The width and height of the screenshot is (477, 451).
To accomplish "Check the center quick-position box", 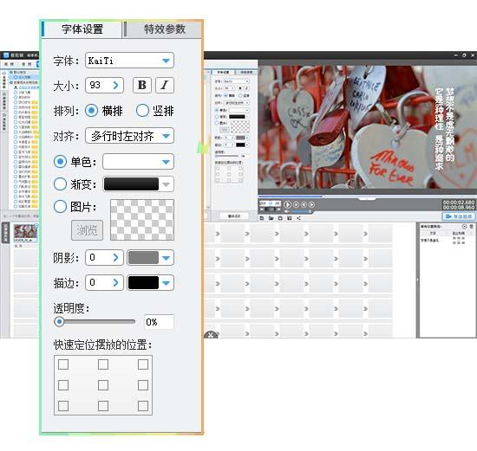I will [x=103, y=385].
